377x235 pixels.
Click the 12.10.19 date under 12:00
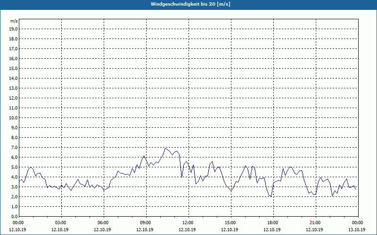[x=187, y=229]
